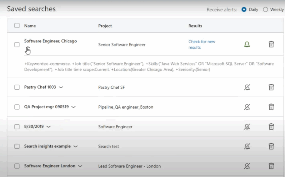Switch alerts to Weekly
285x177 pixels.
point(266,9)
